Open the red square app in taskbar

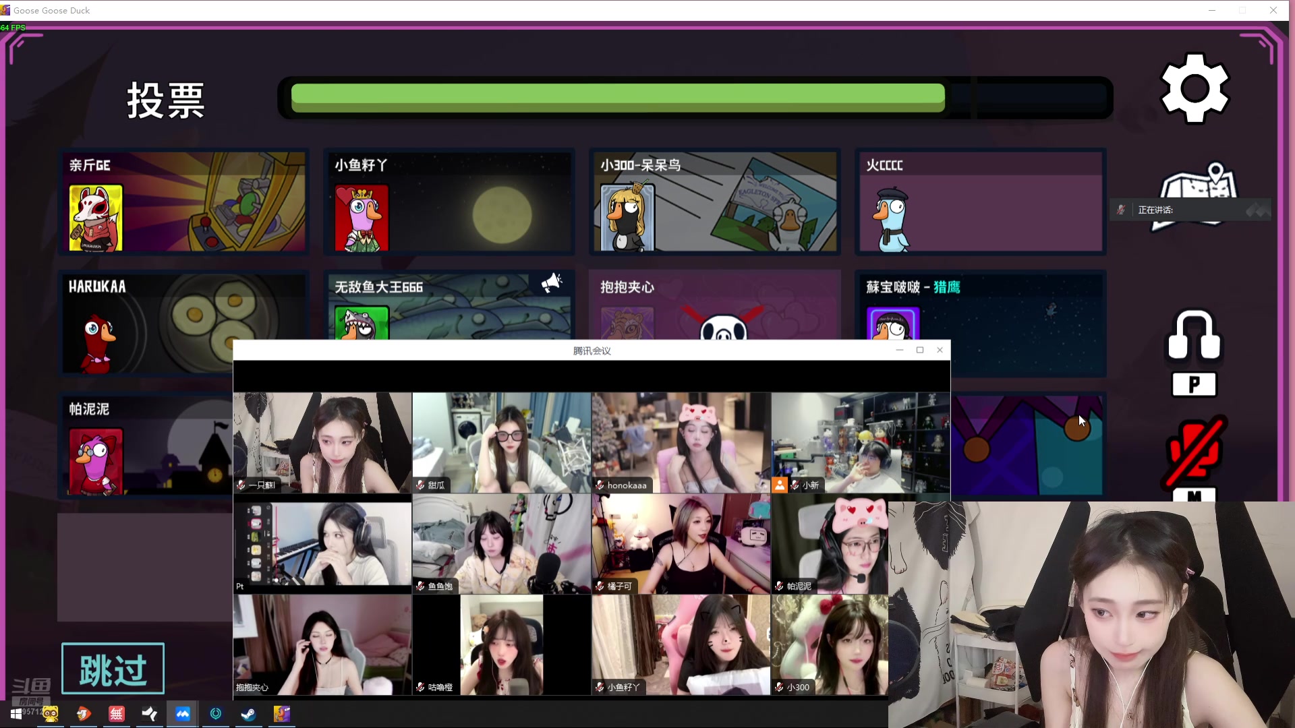(117, 714)
